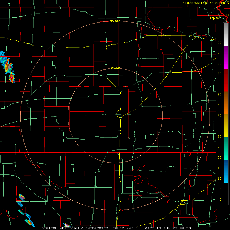
Task: Click the 70 value on the color scale
Action: coord(220,53)
